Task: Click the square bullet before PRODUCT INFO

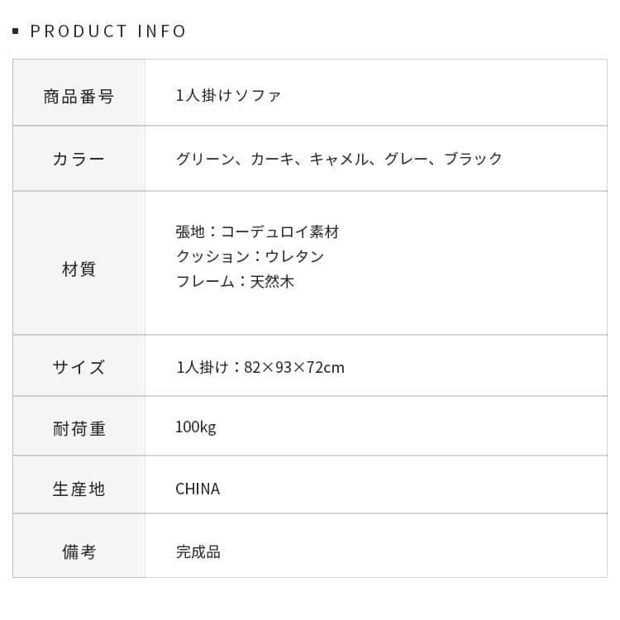Action: pyautogui.click(x=16, y=31)
